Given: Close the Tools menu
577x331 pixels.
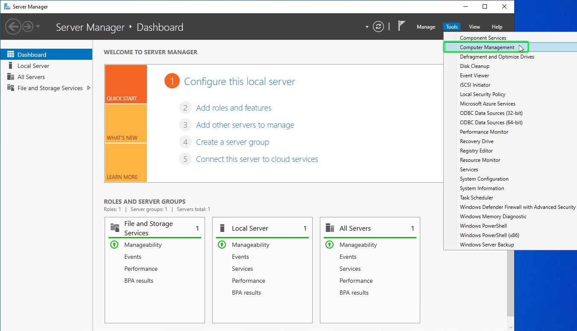Looking at the screenshot, I should (452, 27).
